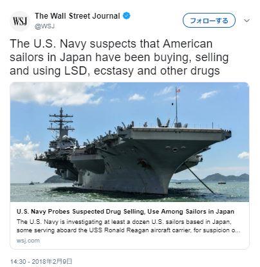This screenshot has width=260, height=267.
Task: Open the 14:30 - 2018年2月9日 timestamp
Action: (41, 262)
